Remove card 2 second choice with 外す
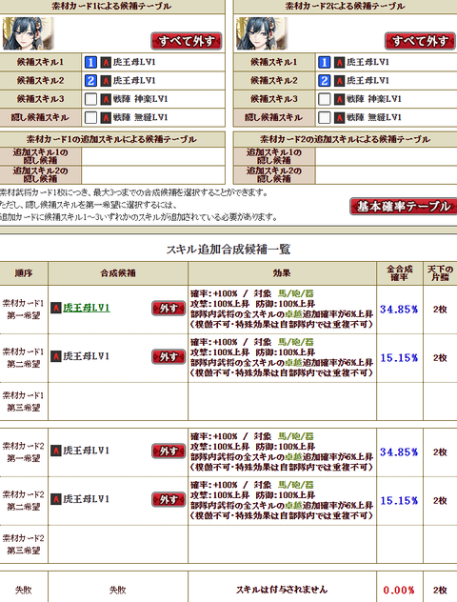The image size is (457, 602). [x=169, y=499]
